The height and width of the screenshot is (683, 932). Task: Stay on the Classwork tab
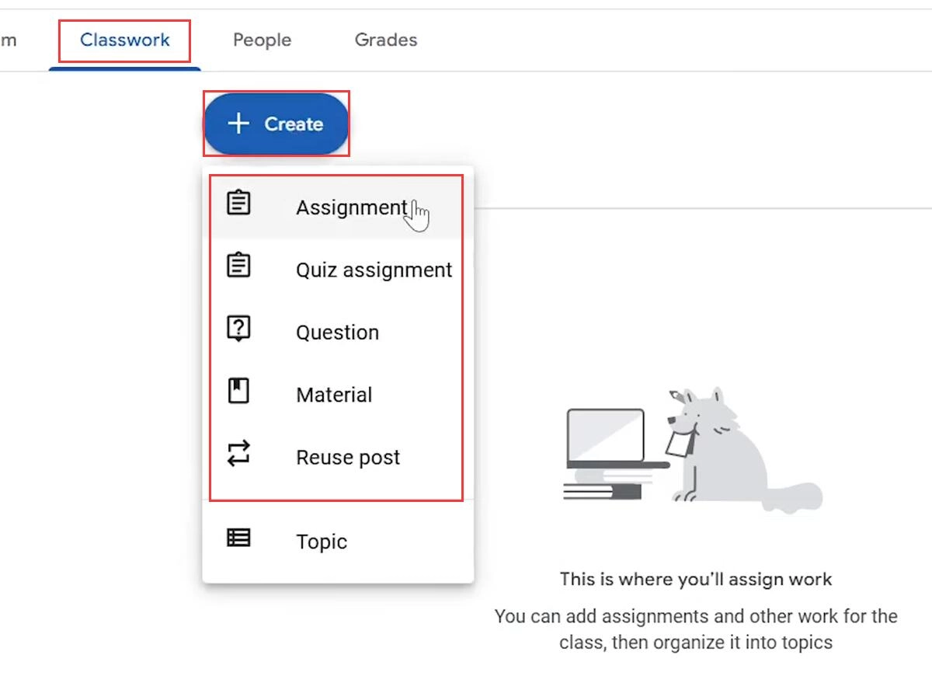(124, 40)
